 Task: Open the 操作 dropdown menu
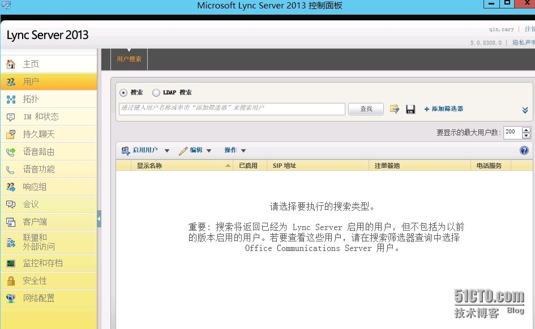click(x=235, y=150)
